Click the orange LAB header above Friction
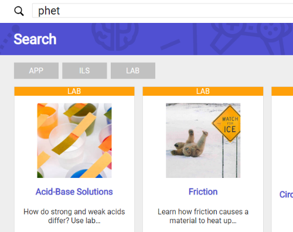Viewport: 293px width, 232px height. [x=203, y=91]
